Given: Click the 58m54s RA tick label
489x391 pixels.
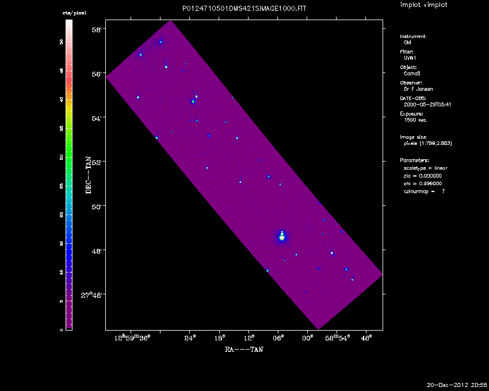Looking at the screenshot, I should (338, 338).
